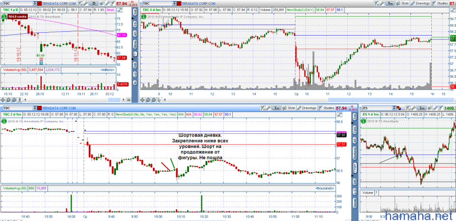The width and height of the screenshot is (456, 221).
Task: Click the pointer cursor icon under 5m chart
Action: 159,100
